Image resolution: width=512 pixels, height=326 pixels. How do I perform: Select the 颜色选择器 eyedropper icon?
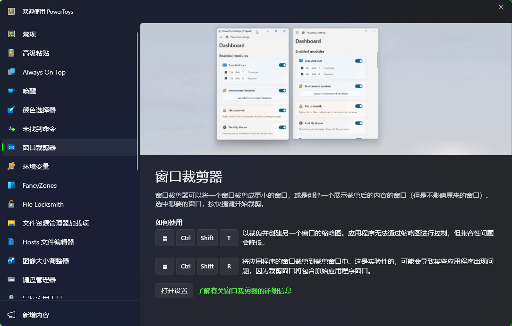pyautogui.click(x=11, y=110)
